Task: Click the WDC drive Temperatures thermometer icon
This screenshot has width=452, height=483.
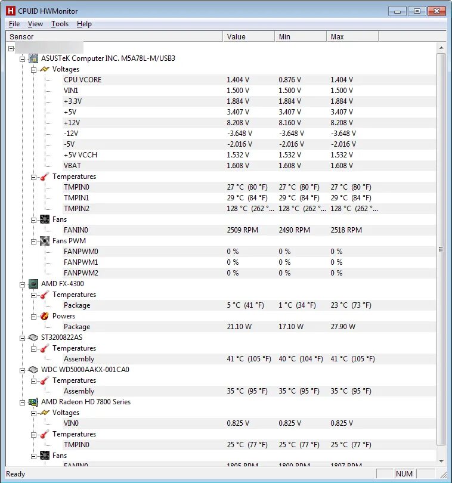Action: point(45,380)
